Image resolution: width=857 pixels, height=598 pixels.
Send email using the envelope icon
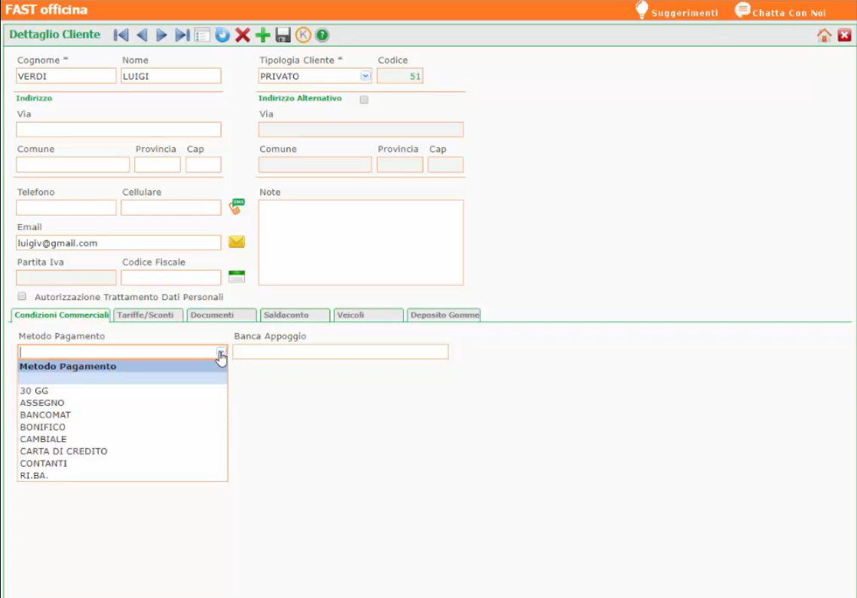pyautogui.click(x=237, y=242)
